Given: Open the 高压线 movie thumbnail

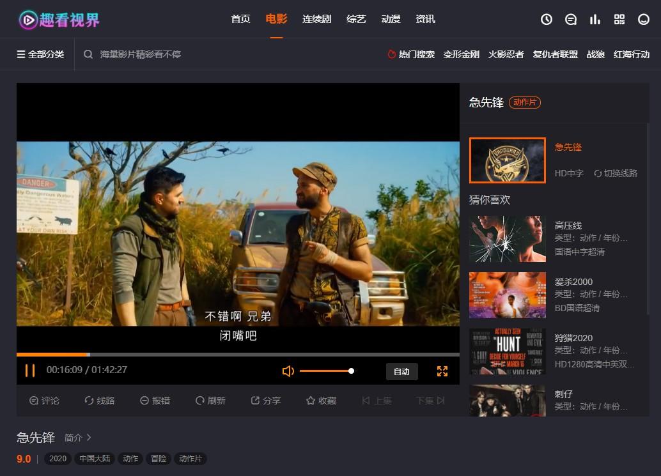Looking at the screenshot, I should point(508,239).
